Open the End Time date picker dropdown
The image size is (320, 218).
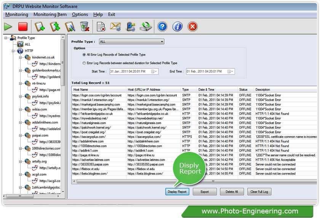(x=230, y=71)
